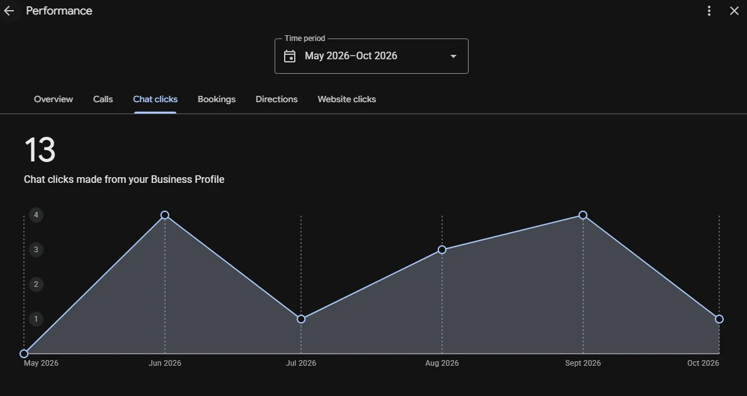Click the y-axis label 1
Screen dimensions: 747x396
pos(36,319)
